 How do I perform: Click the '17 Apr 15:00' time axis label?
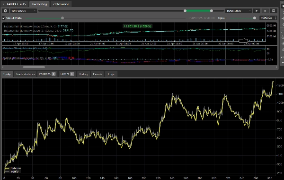pyautogui.click(x=21, y=44)
